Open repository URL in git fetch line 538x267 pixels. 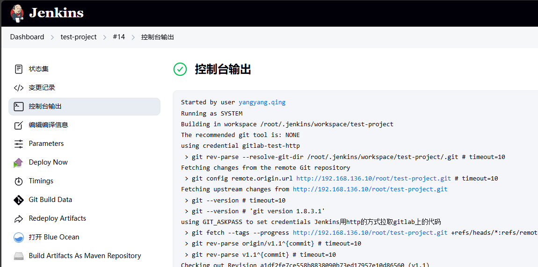click(x=370, y=233)
